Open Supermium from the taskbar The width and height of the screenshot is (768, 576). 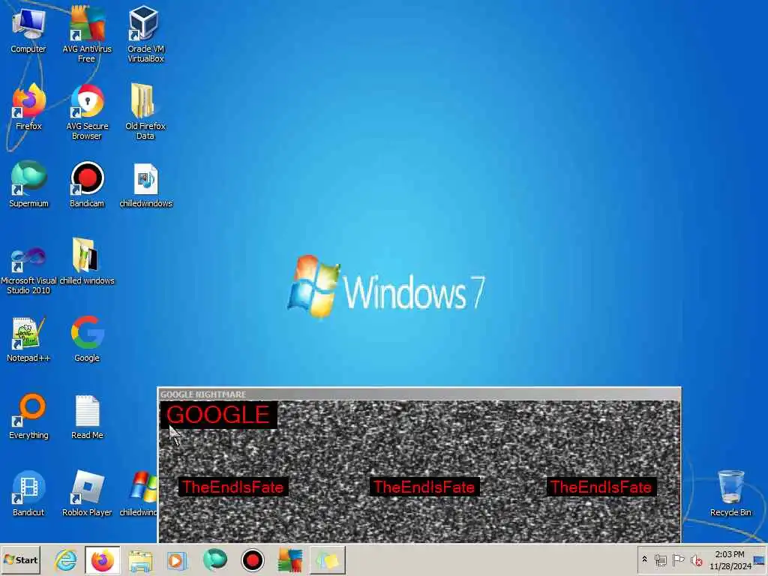214,560
